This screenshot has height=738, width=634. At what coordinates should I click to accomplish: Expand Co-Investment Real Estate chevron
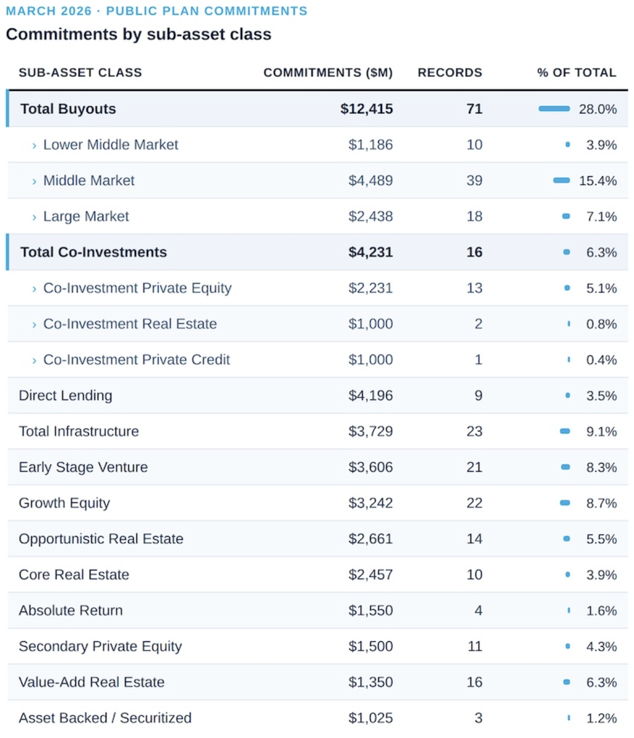34,324
